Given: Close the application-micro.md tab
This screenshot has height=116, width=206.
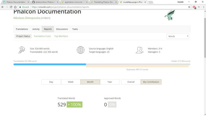Looking at the screenshot, I should pos(87,2).
